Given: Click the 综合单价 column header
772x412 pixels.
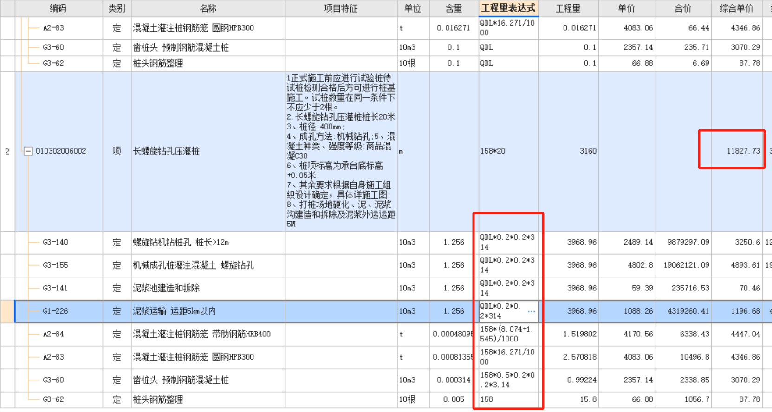Looking at the screenshot, I should [737, 8].
